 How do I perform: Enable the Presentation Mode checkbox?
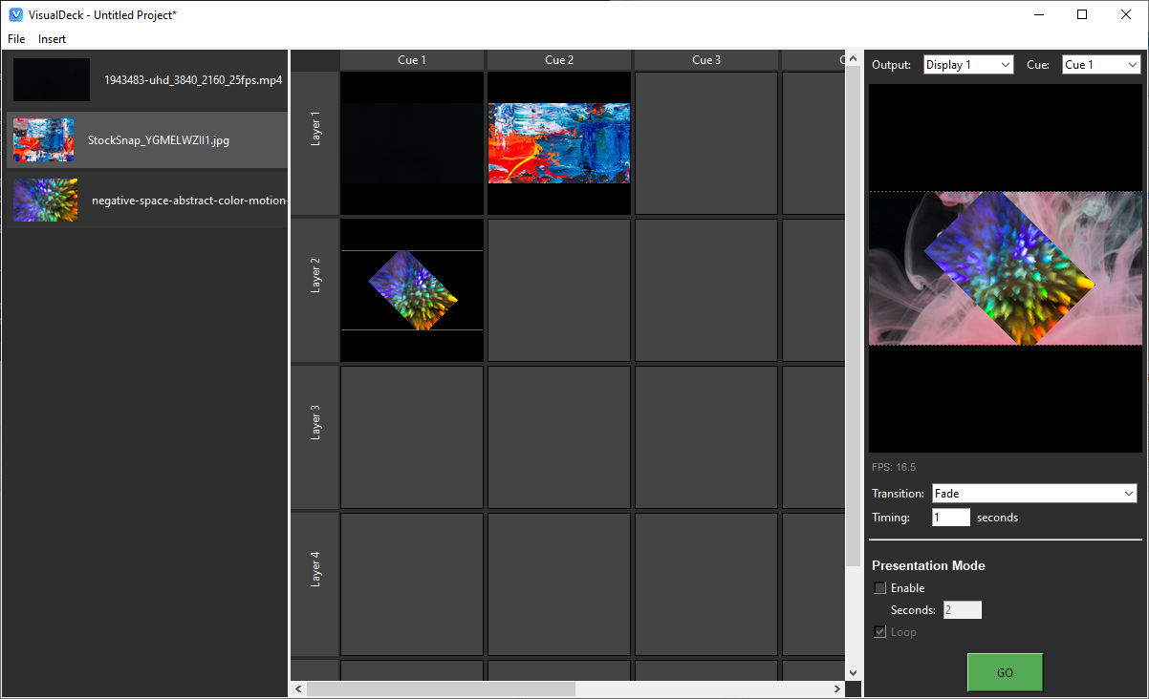tap(879, 587)
